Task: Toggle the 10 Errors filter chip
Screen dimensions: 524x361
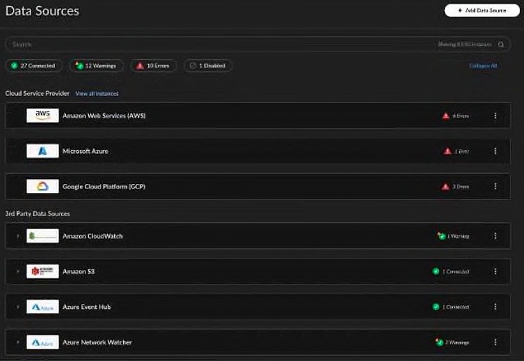Action: coord(153,66)
